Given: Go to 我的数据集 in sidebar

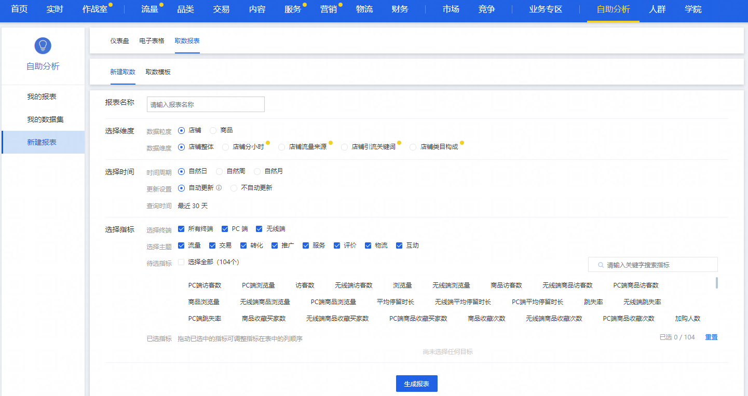Looking at the screenshot, I should (x=45, y=119).
